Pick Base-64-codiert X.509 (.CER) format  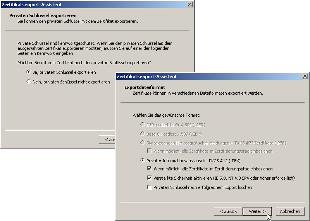click(x=143, y=134)
